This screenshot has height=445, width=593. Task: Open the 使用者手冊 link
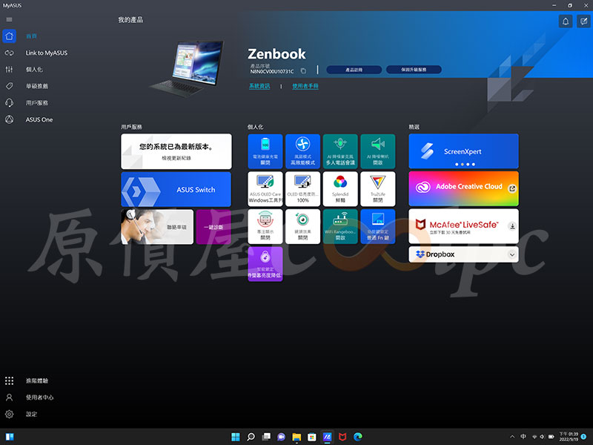pyautogui.click(x=305, y=86)
